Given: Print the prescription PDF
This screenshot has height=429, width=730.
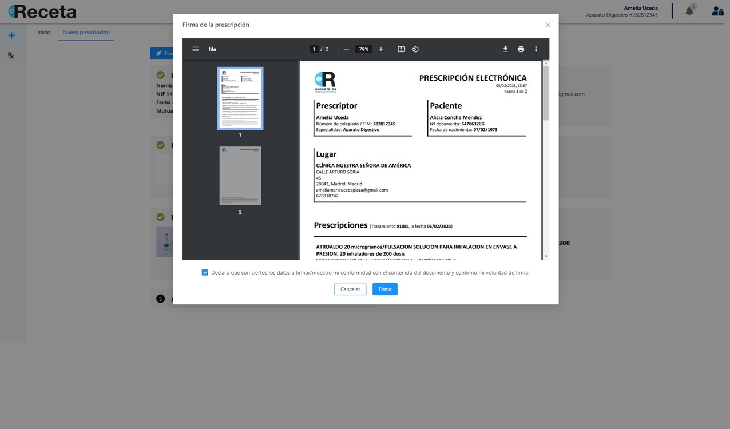Looking at the screenshot, I should (521, 49).
